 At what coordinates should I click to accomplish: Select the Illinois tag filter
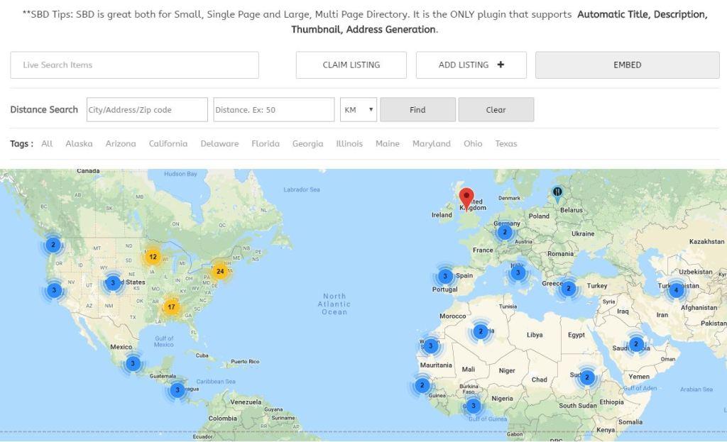[349, 143]
